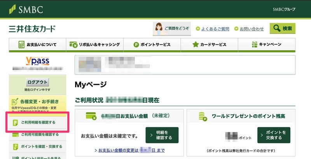
Task: Click the star icon for カードサービス
Action: point(196,44)
